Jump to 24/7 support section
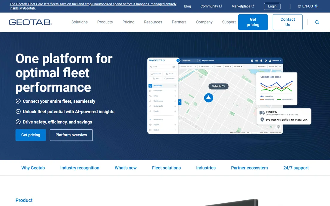 pyautogui.click(x=296, y=168)
